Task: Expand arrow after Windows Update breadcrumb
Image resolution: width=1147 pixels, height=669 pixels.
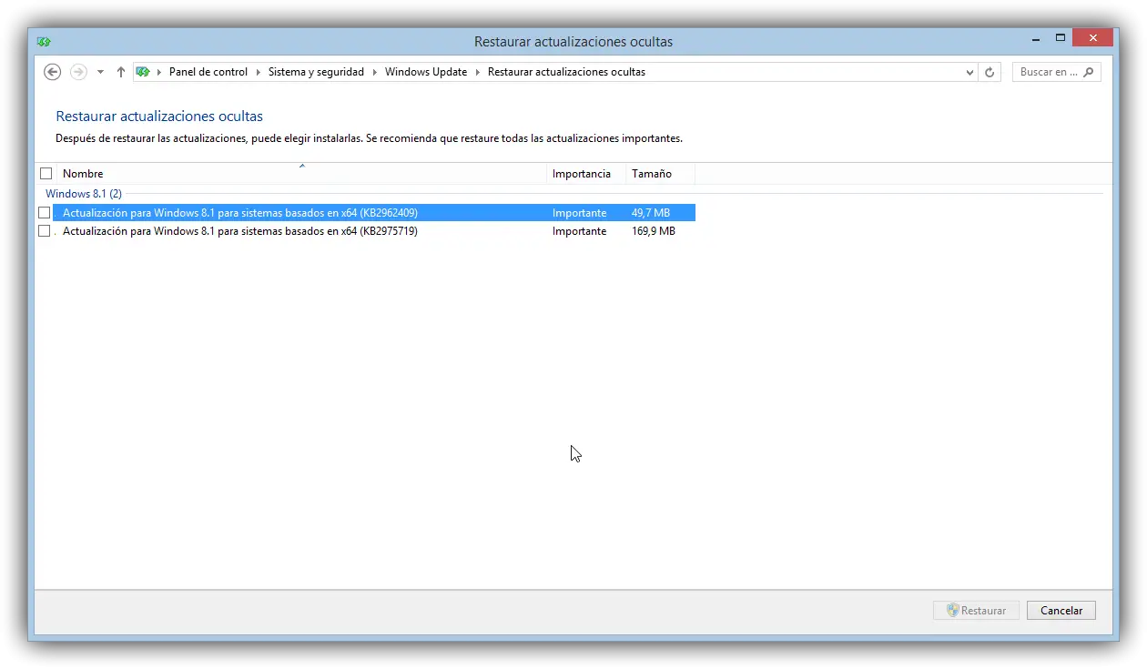Action: click(478, 72)
